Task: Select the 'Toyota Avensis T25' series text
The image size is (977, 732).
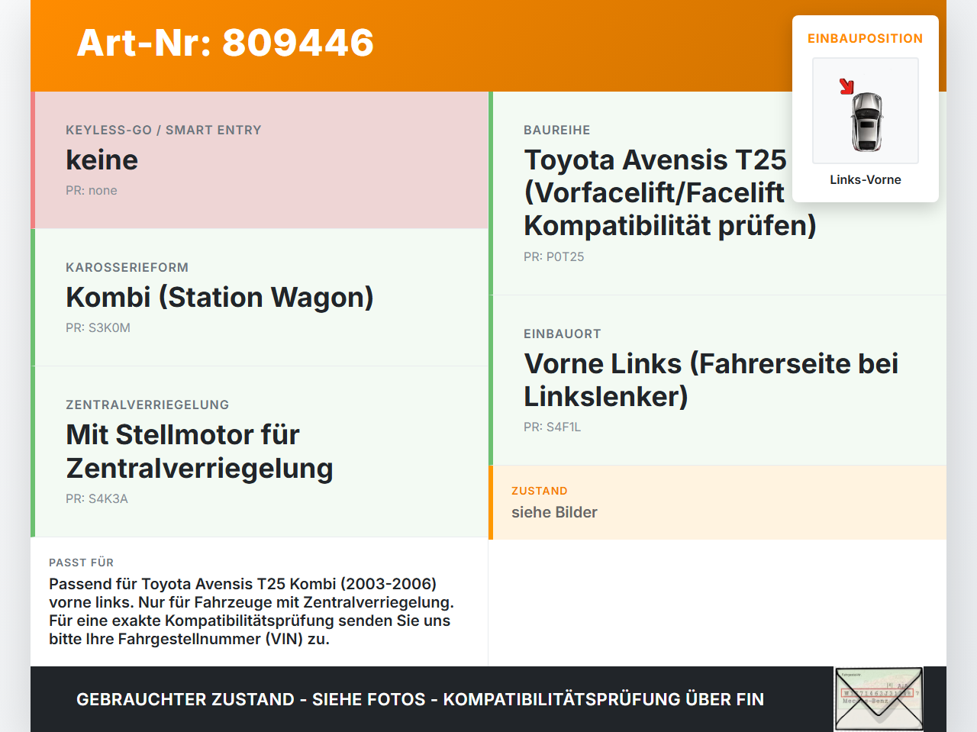Action: pos(655,160)
